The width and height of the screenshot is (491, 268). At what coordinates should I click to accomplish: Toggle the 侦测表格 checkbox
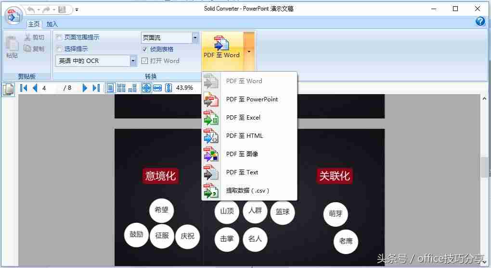(x=144, y=49)
